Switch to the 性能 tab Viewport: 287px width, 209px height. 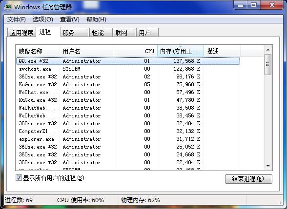click(101, 33)
